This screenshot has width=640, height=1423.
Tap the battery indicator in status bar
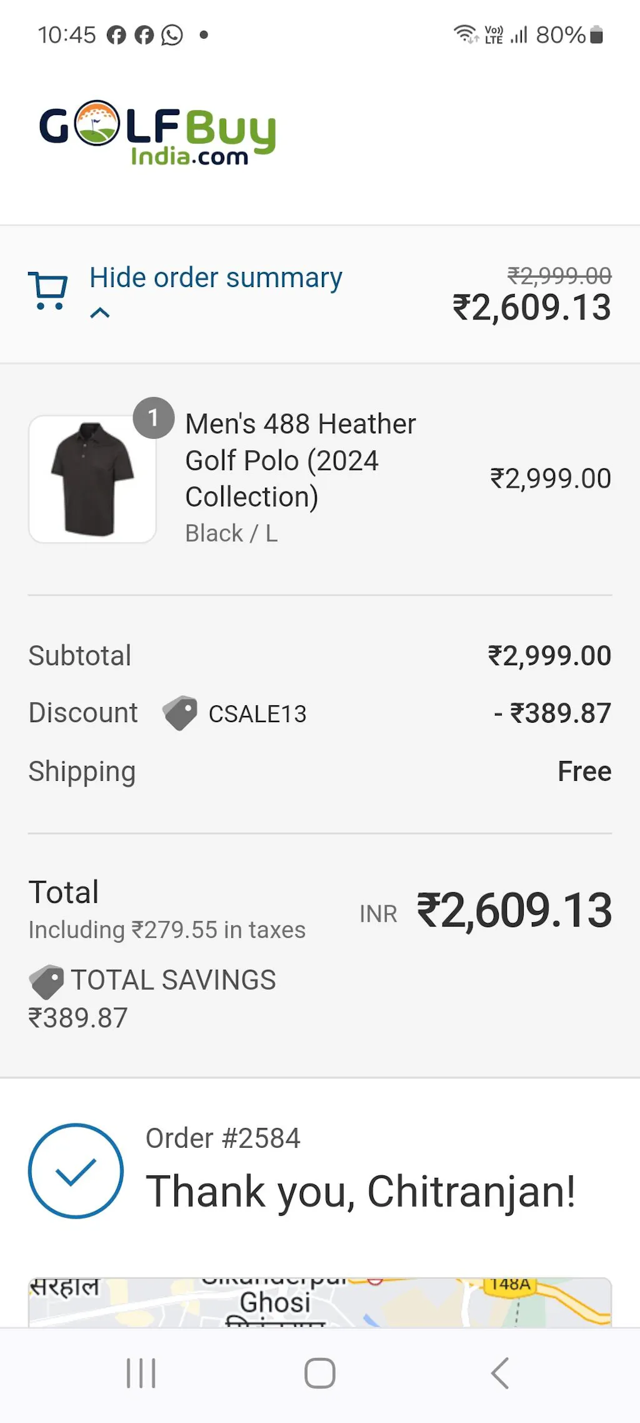tap(597, 35)
